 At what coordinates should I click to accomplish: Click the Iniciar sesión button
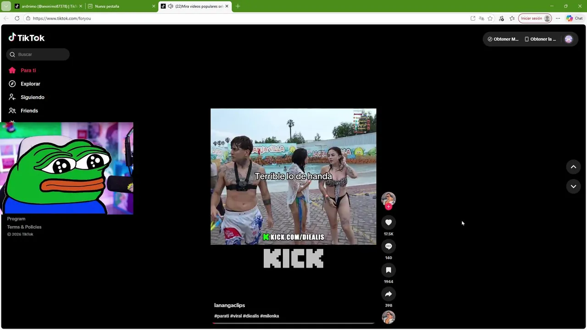535,18
